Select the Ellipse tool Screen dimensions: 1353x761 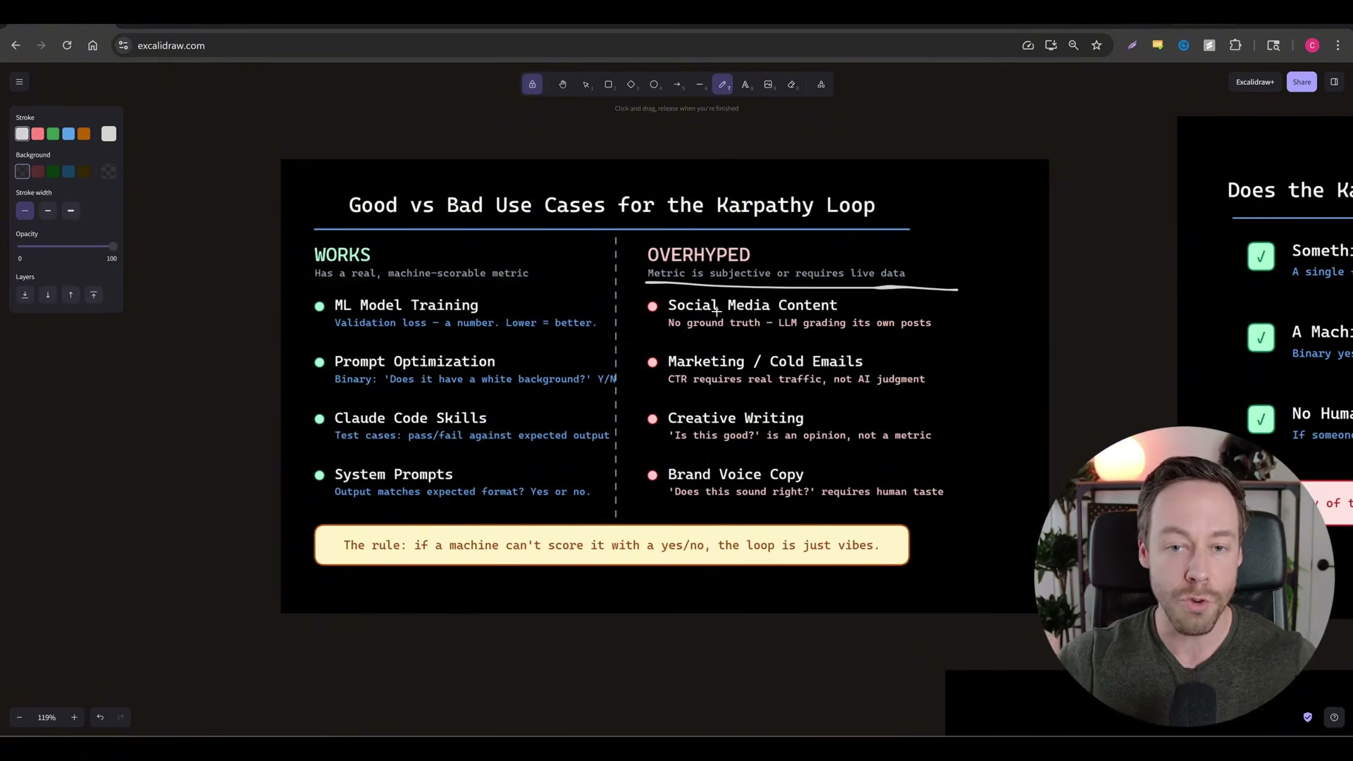(x=654, y=85)
